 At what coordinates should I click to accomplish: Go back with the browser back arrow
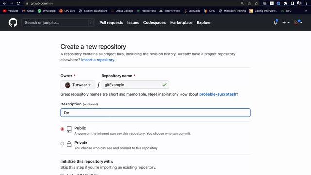pos(5,3)
